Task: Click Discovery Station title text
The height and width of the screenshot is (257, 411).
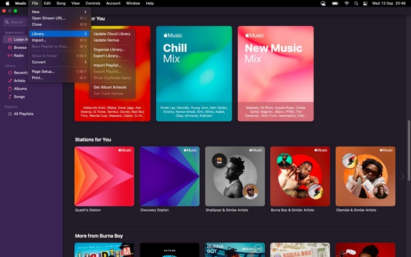Action: pos(154,210)
